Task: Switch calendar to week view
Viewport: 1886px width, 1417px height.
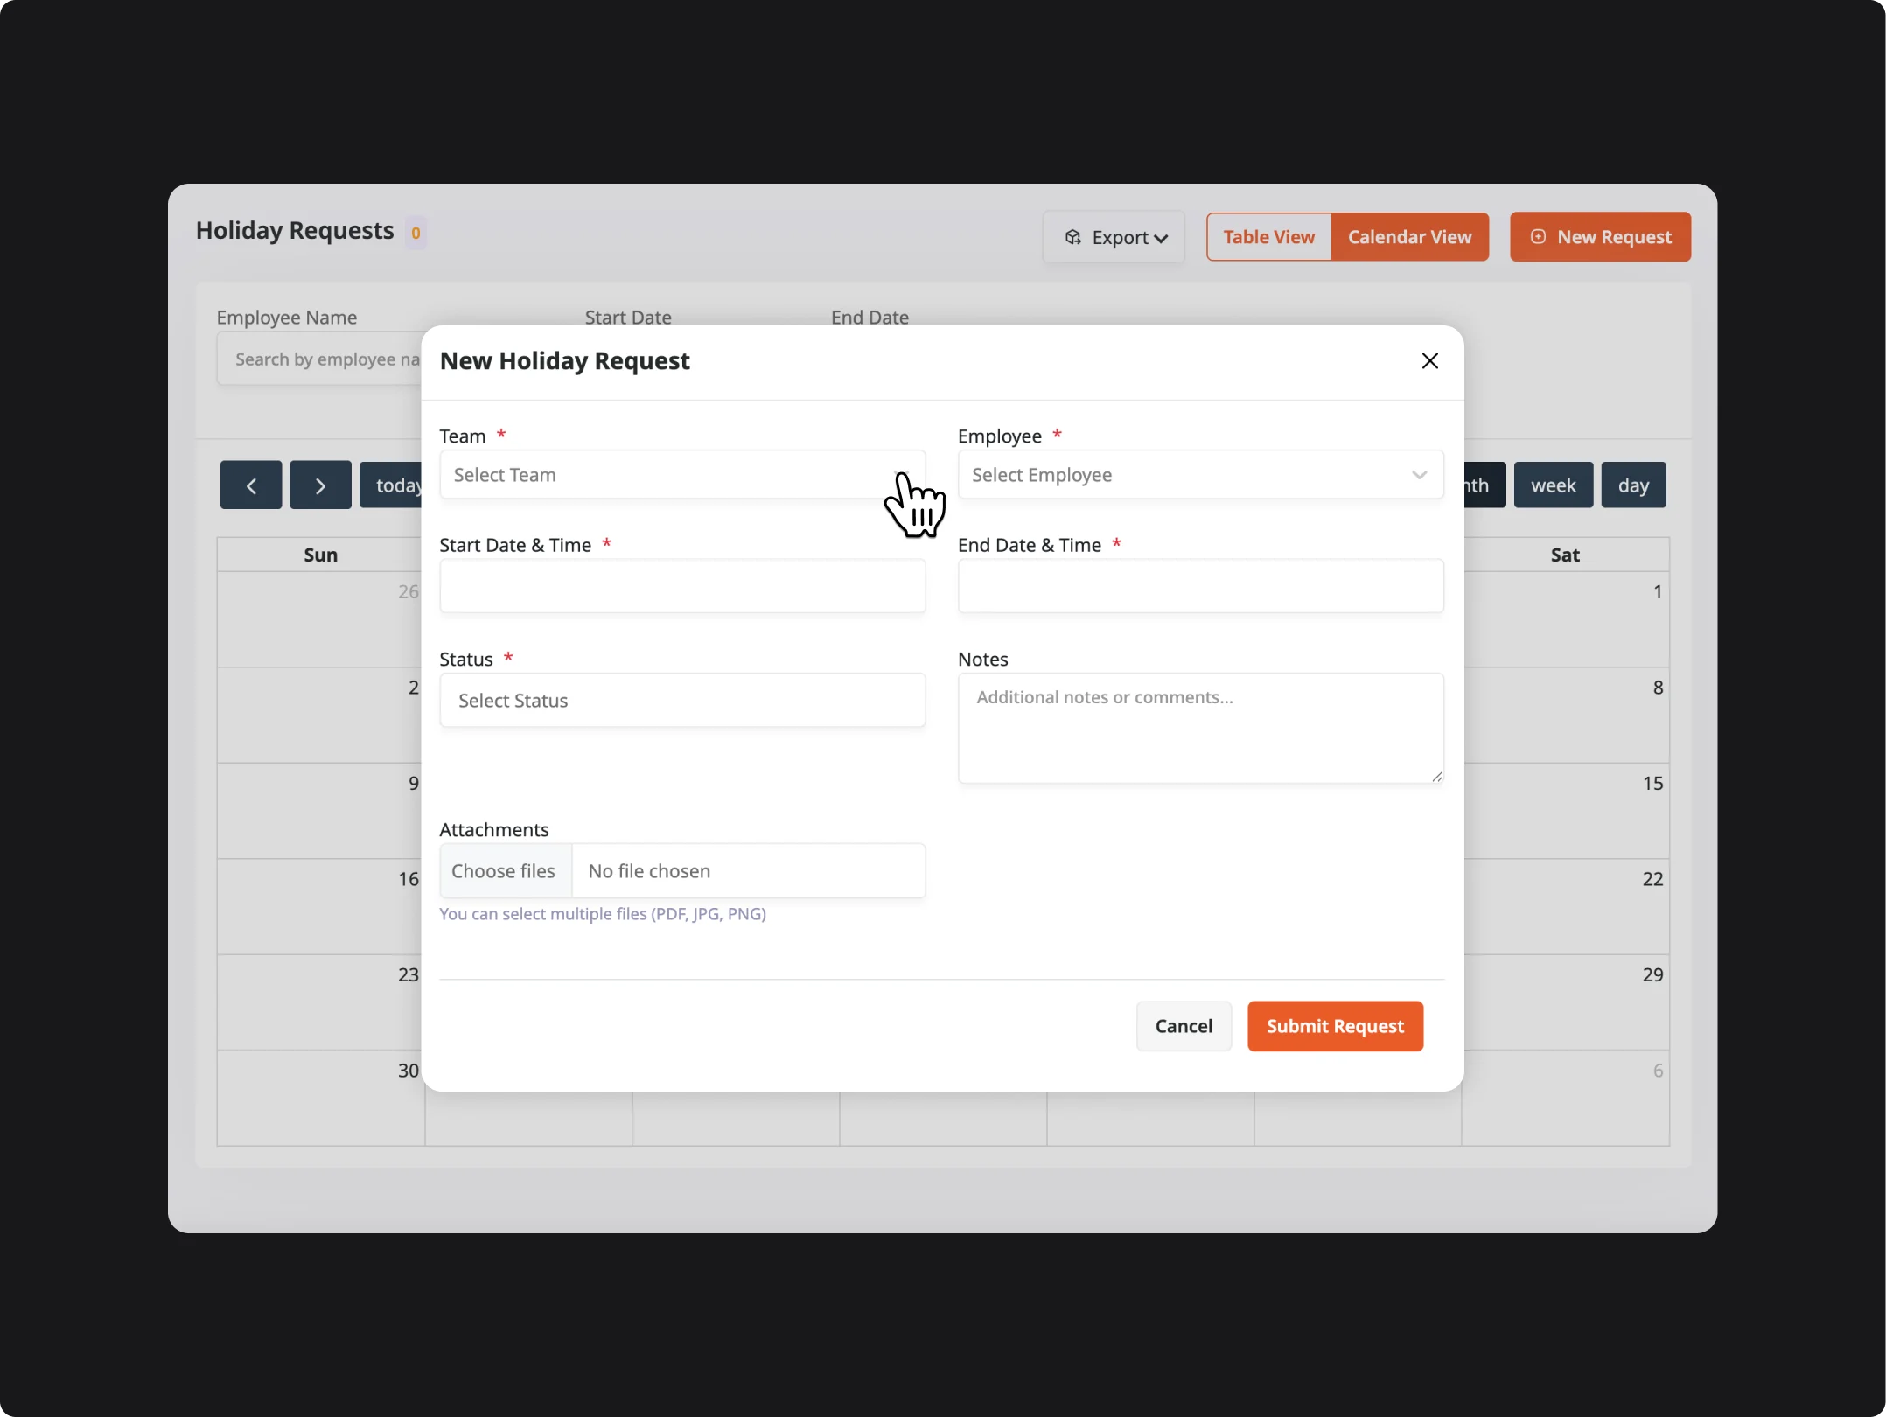Action: (x=1552, y=485)
